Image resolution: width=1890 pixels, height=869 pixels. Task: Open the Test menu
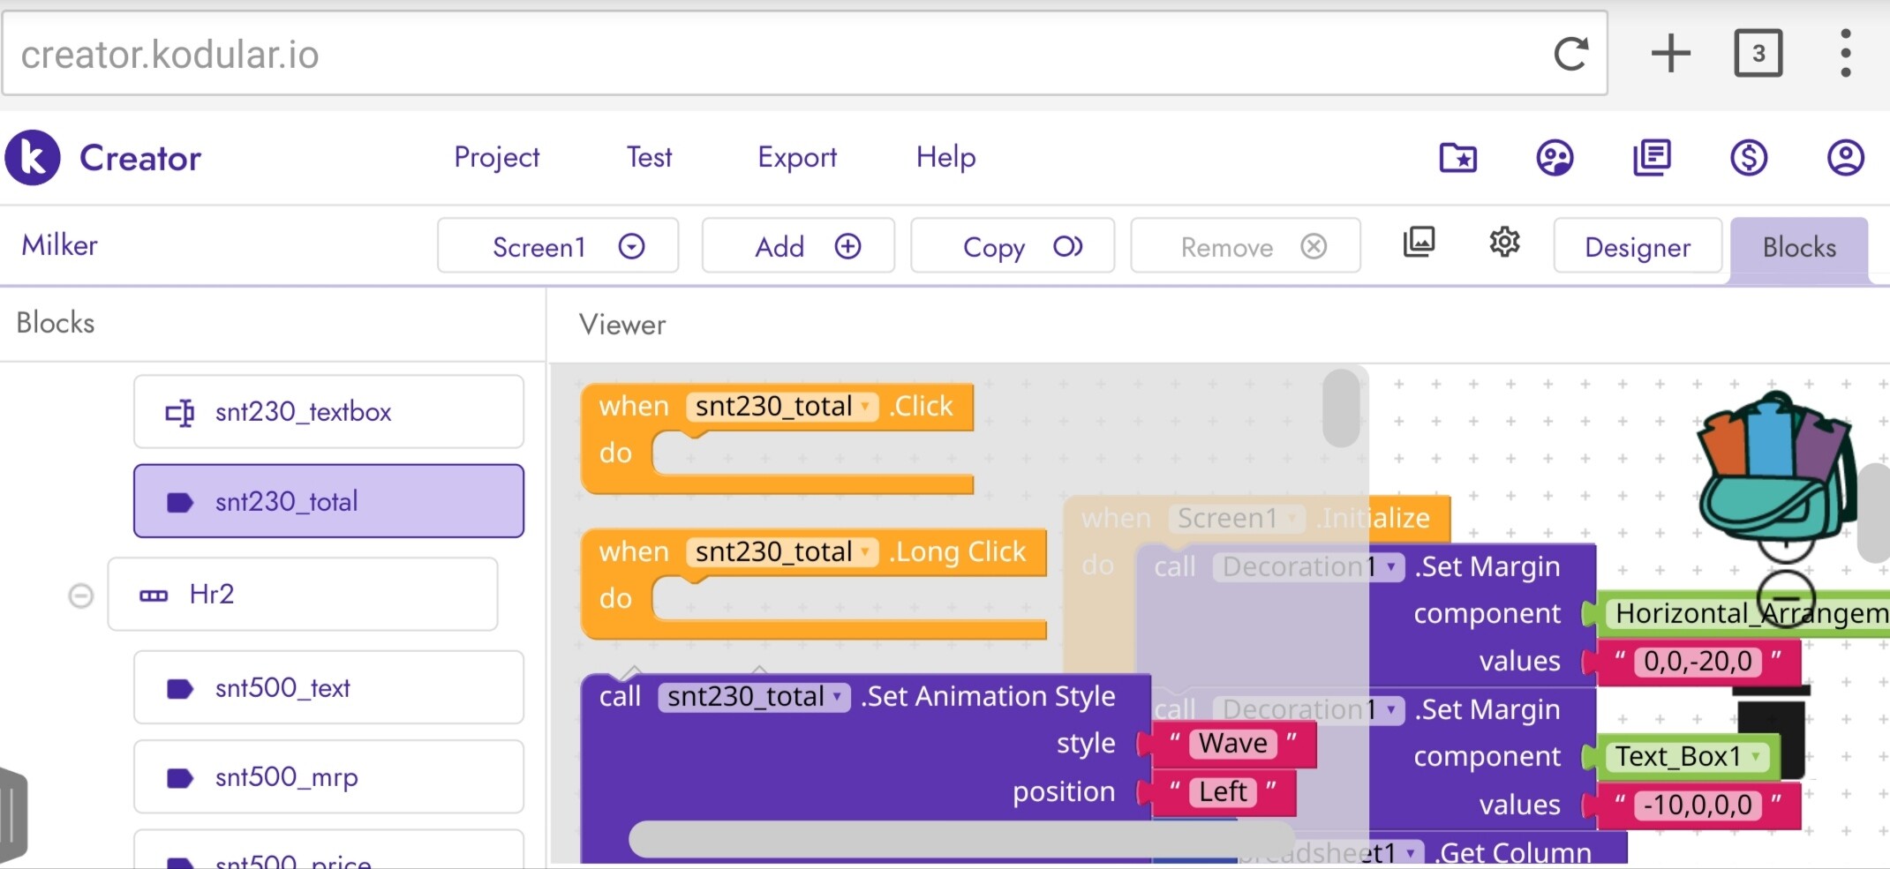[649, 157]
